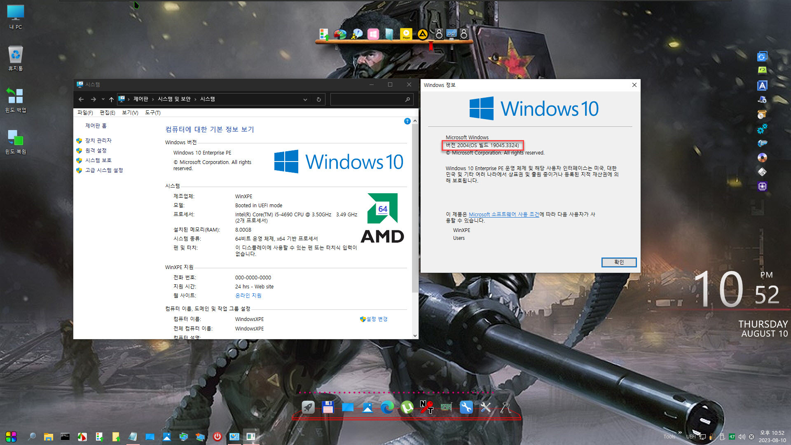
Task: Click the green network card icon in the bottom dock
Action: point(446,408)
